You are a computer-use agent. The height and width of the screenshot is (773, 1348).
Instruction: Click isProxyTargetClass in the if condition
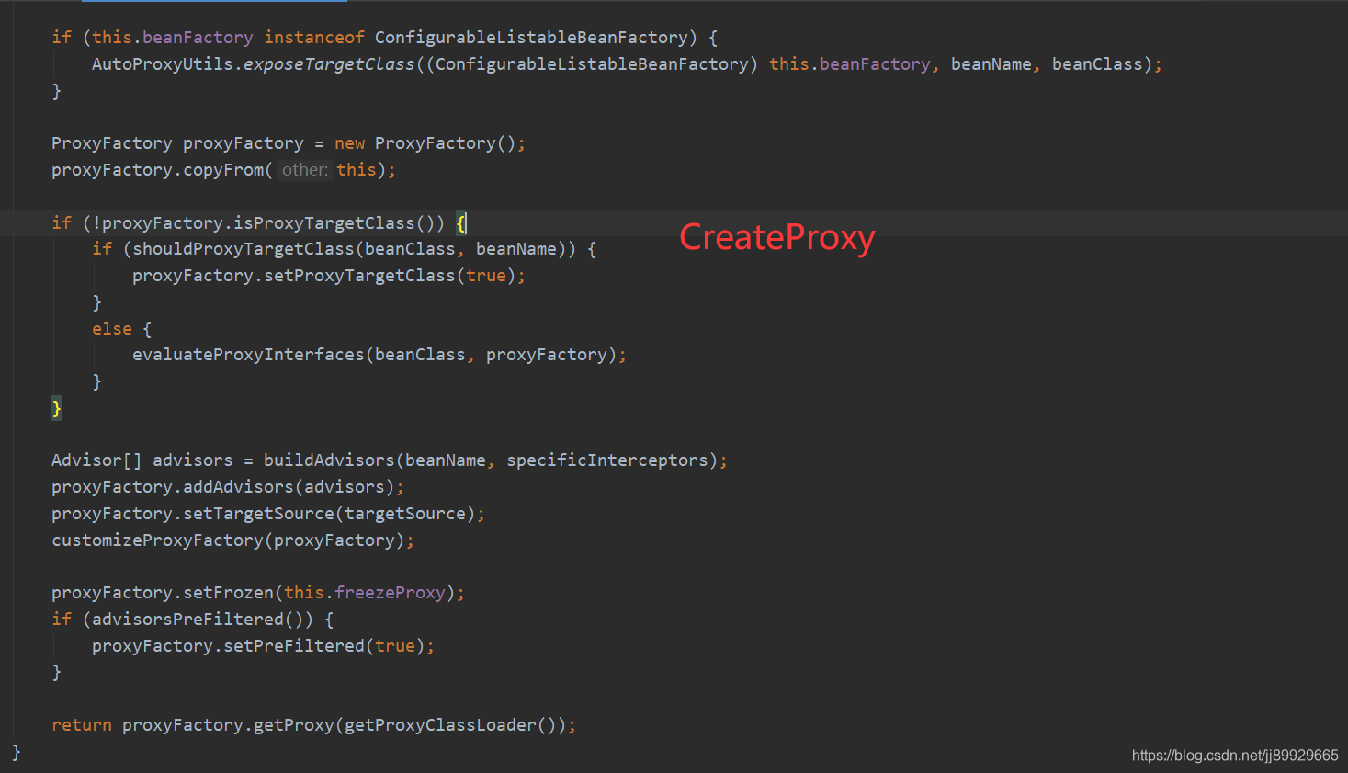(x=324, y=223)
